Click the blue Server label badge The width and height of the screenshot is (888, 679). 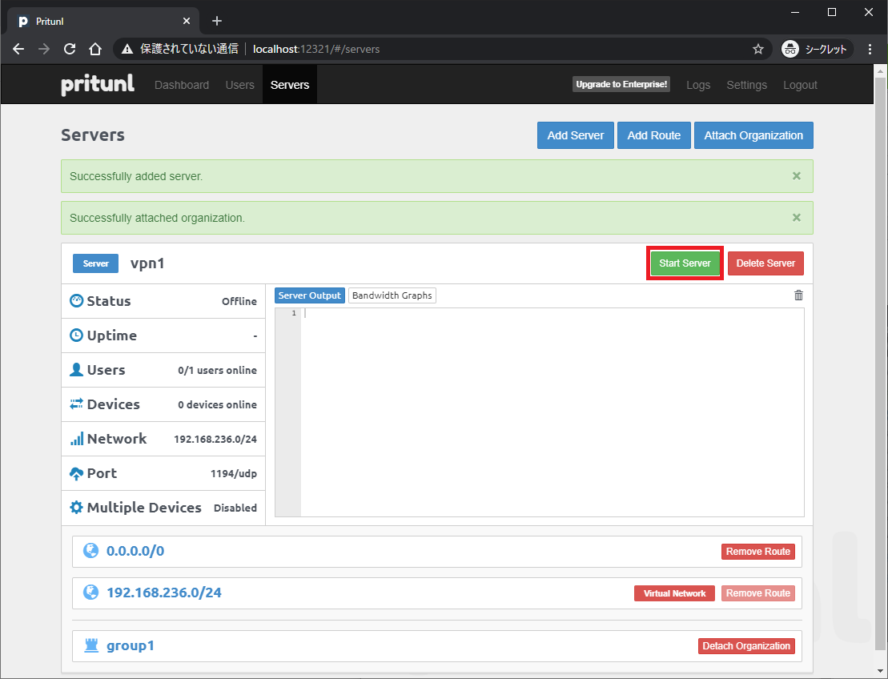[96, 263]
